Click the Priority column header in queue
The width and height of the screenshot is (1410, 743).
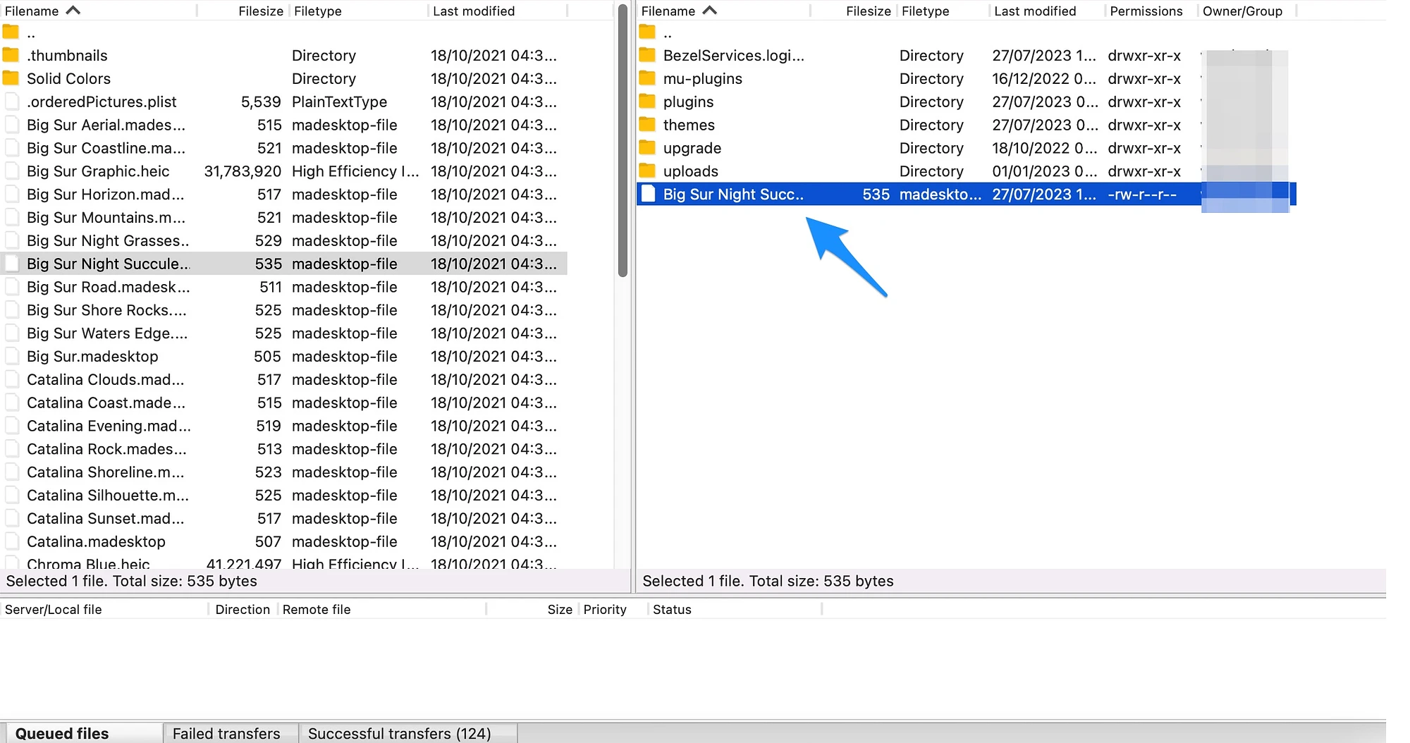613,609
